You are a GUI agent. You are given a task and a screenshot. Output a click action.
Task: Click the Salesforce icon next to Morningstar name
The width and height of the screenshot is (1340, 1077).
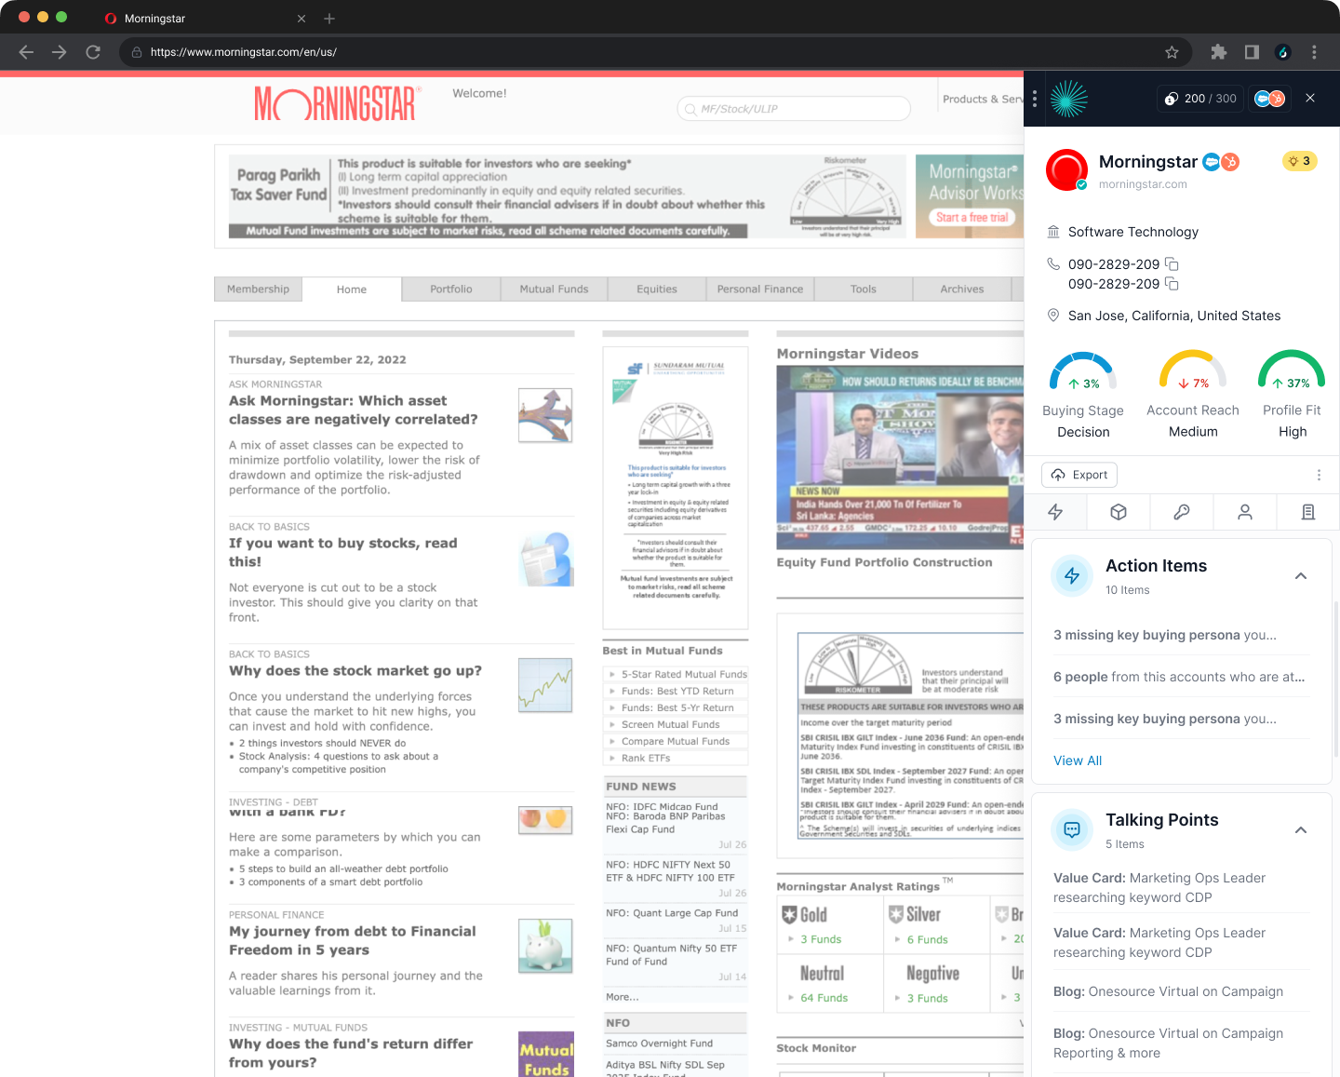click(x=1211, y=162)
